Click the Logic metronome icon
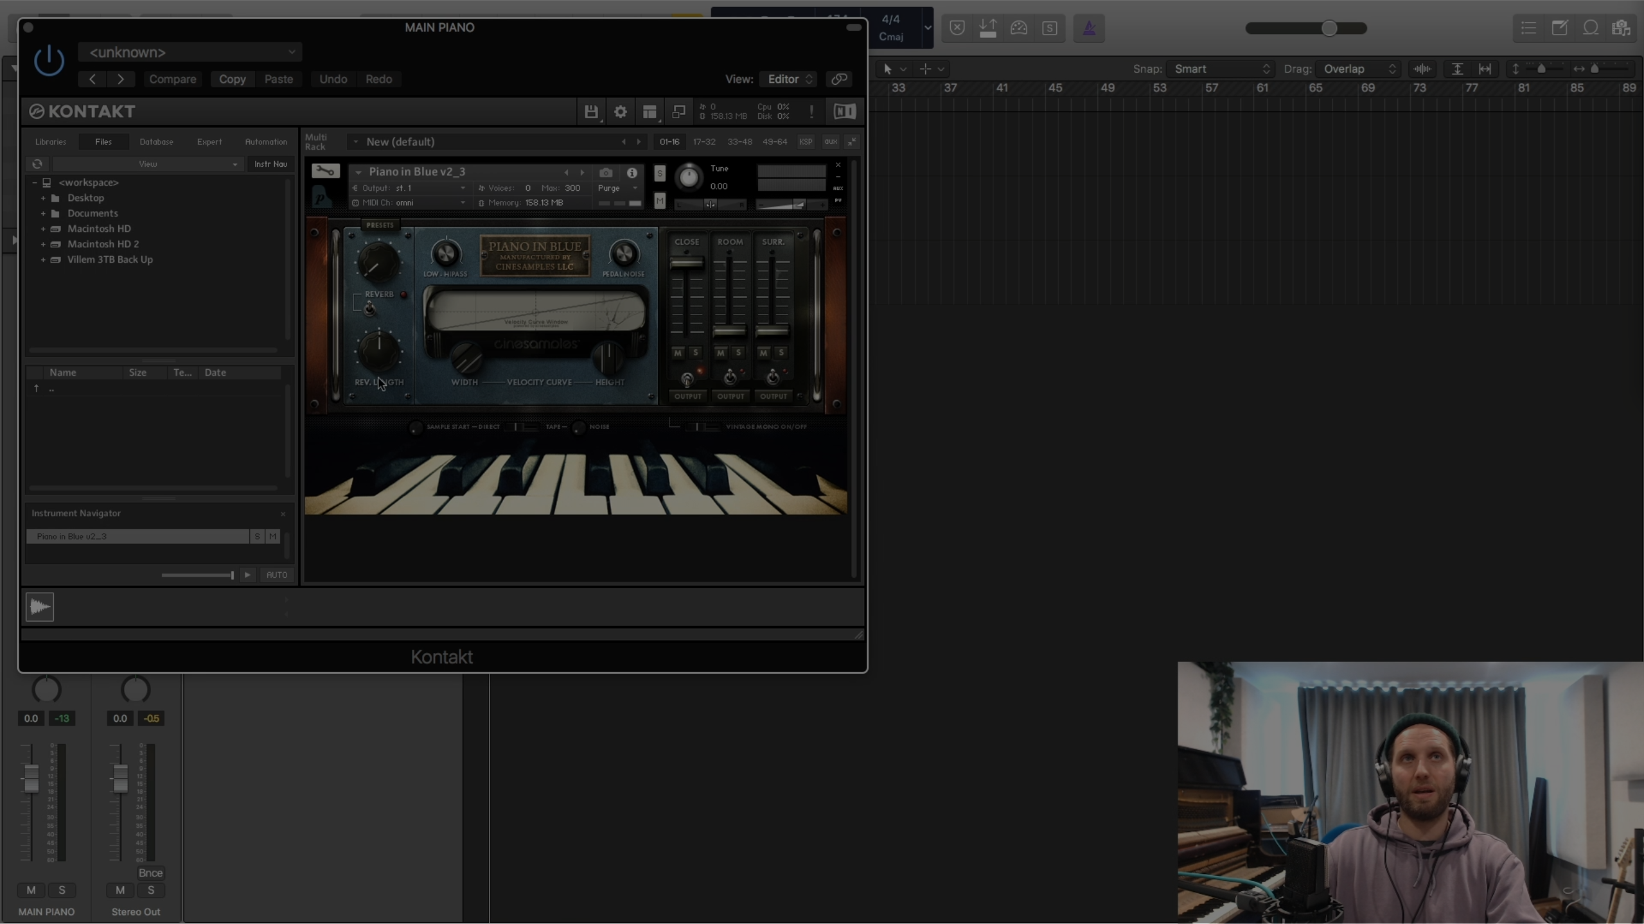Viewport: 1644px width, 924px height. pyautogui.click(x=1089, y=28)
